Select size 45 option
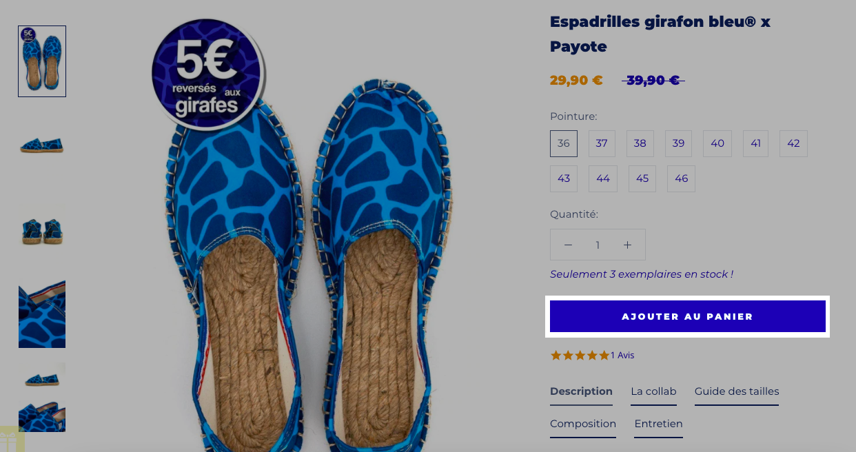 pyautogui.click(x=642, y=178)
